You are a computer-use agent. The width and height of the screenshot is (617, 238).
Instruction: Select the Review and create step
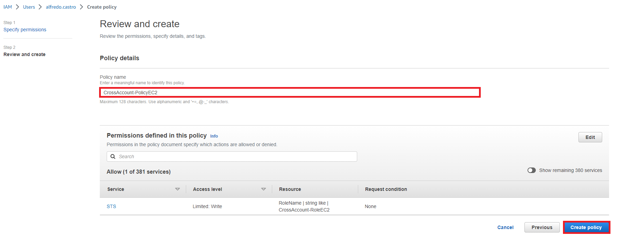[24, 54]
